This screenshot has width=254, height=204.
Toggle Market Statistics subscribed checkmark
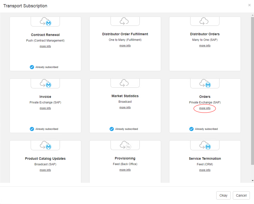click(112, 129)
